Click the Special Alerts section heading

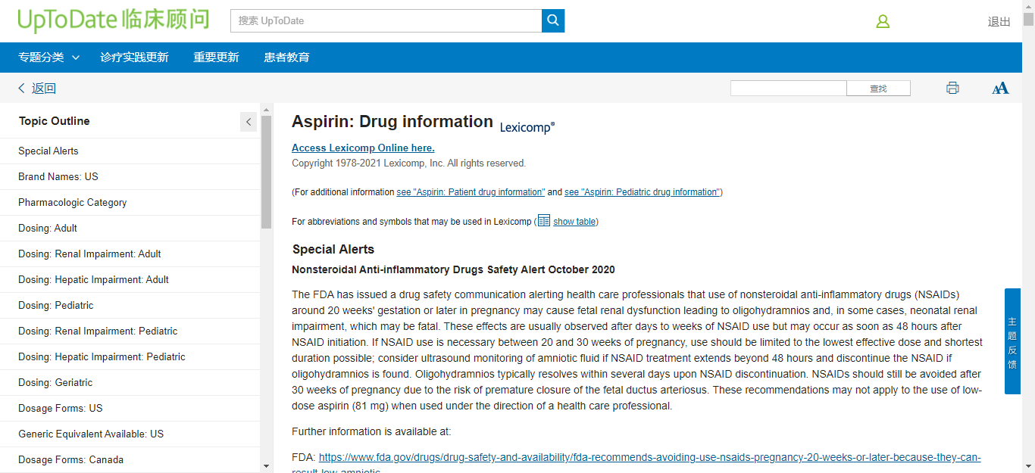point(333,249)
